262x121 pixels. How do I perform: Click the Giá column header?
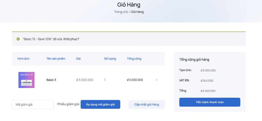(x=78, y=59)
